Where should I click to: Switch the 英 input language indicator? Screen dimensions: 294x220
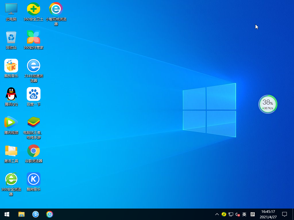coord(244,214)
